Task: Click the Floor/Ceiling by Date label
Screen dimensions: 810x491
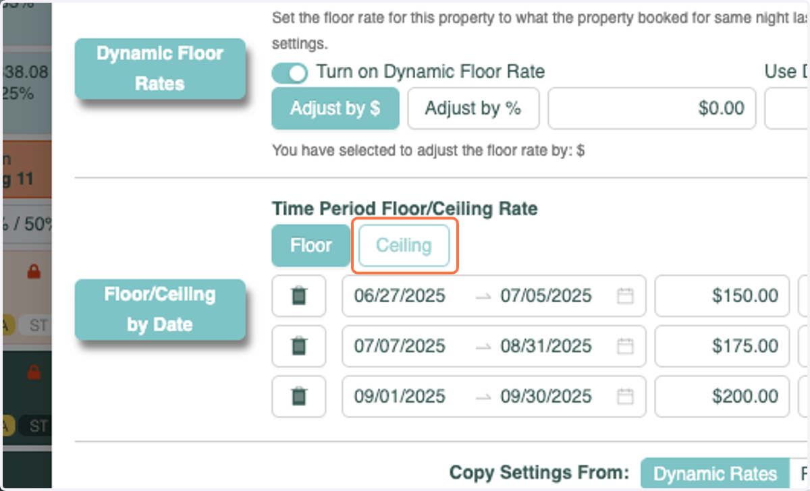Action: 160,310
